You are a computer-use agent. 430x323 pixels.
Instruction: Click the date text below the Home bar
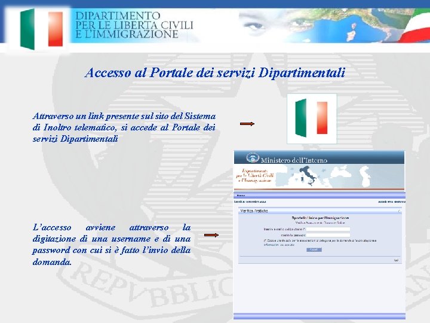(x=250, y=202)
